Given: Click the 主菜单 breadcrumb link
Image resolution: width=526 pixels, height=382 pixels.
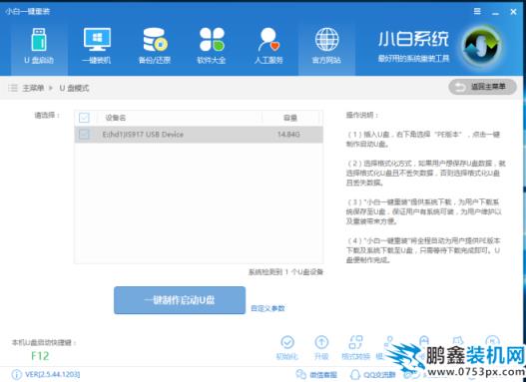Looking at the screenshot, I should coord(33,88).
